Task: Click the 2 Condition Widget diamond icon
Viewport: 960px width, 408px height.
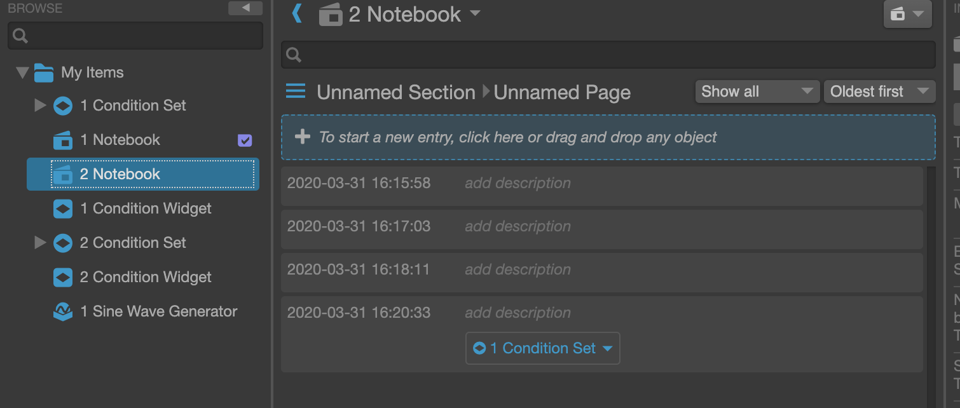Action: pos(62,277)
